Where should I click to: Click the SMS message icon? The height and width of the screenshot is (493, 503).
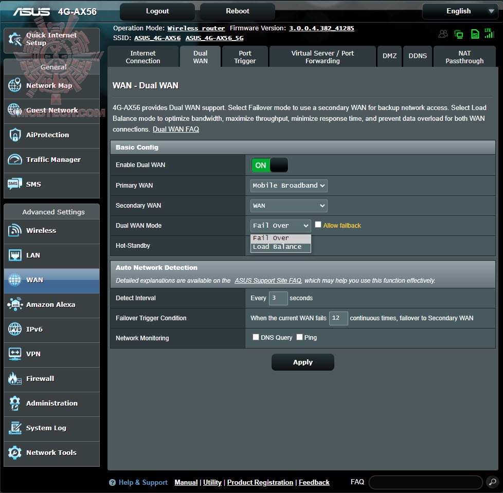(x=15, y=184)
